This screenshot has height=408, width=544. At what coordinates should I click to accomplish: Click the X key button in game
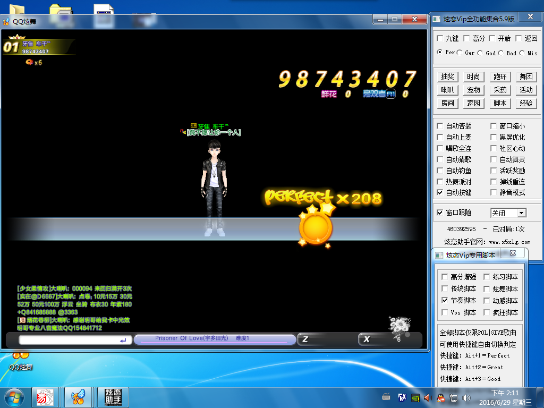[367, 339]
